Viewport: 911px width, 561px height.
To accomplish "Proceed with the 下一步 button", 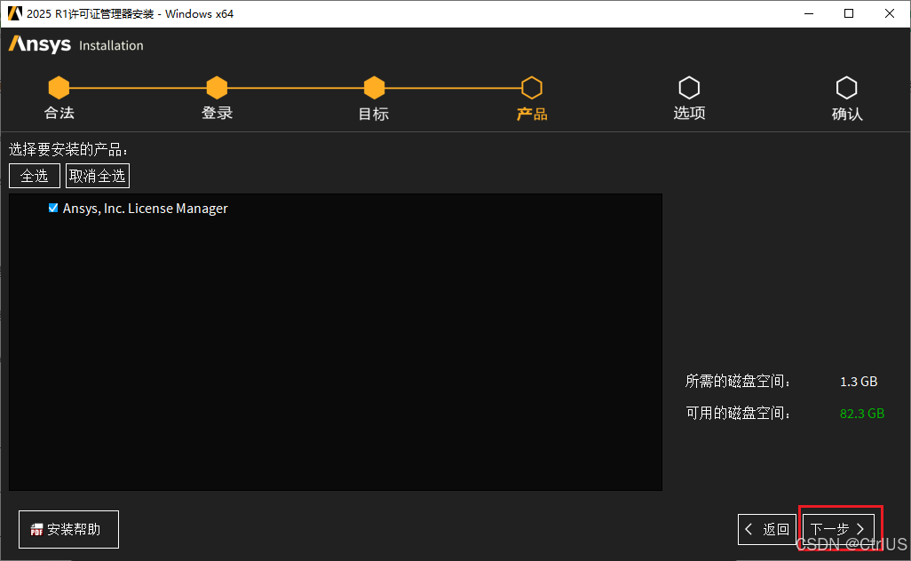I will tap(838, 529).
